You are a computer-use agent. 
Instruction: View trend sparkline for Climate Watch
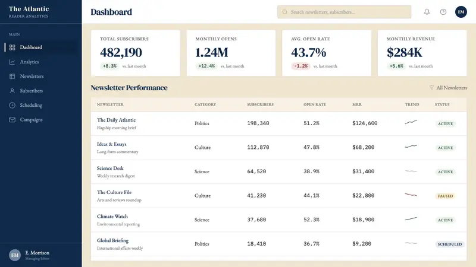click(x=411, y=218)
